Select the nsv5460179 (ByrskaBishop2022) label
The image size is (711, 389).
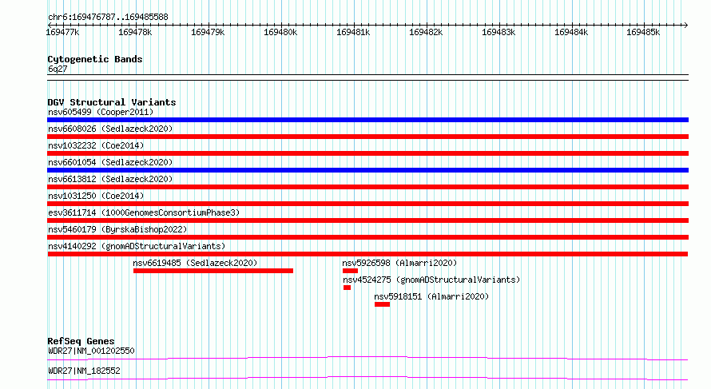point(117,229)
